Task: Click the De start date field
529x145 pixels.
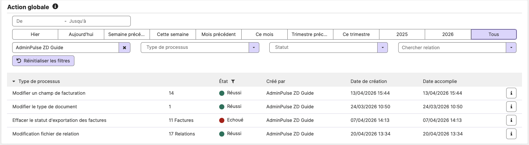Action: 39,21
